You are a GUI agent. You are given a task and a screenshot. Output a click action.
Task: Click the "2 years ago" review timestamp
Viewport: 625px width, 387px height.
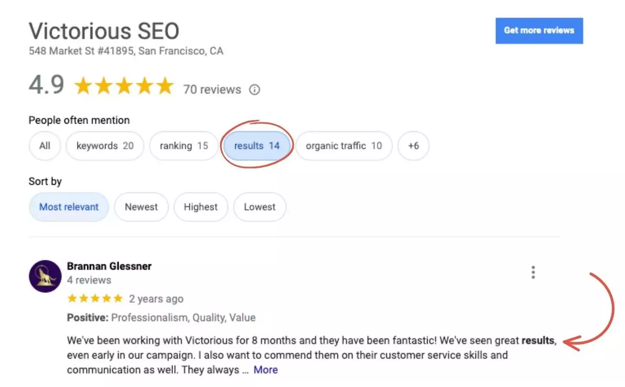156,298
